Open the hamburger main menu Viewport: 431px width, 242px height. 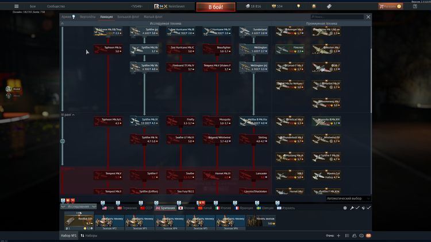coord(16,6)
